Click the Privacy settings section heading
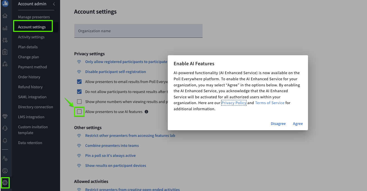The image size is (367, 191). tap(89, 54)
